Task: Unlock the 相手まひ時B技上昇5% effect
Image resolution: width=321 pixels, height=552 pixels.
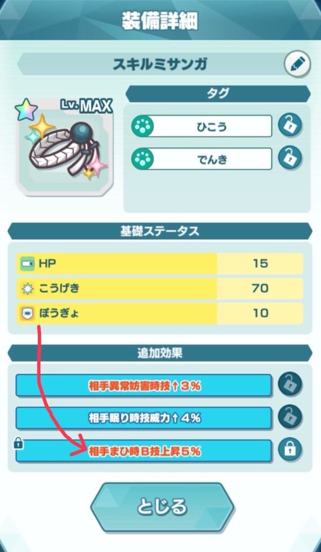Action: click(x=290, y=450)
